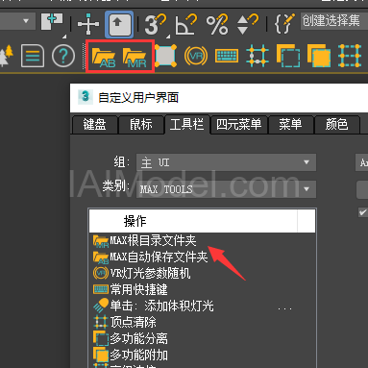
Task: Expand the 类别 MAX TOOLS dropdown
Action: (226, 189)
